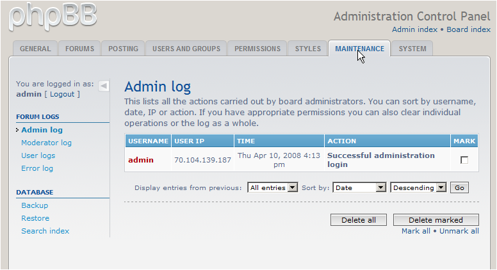
Task: Click the phpBB logo
Action: point(53,17)
